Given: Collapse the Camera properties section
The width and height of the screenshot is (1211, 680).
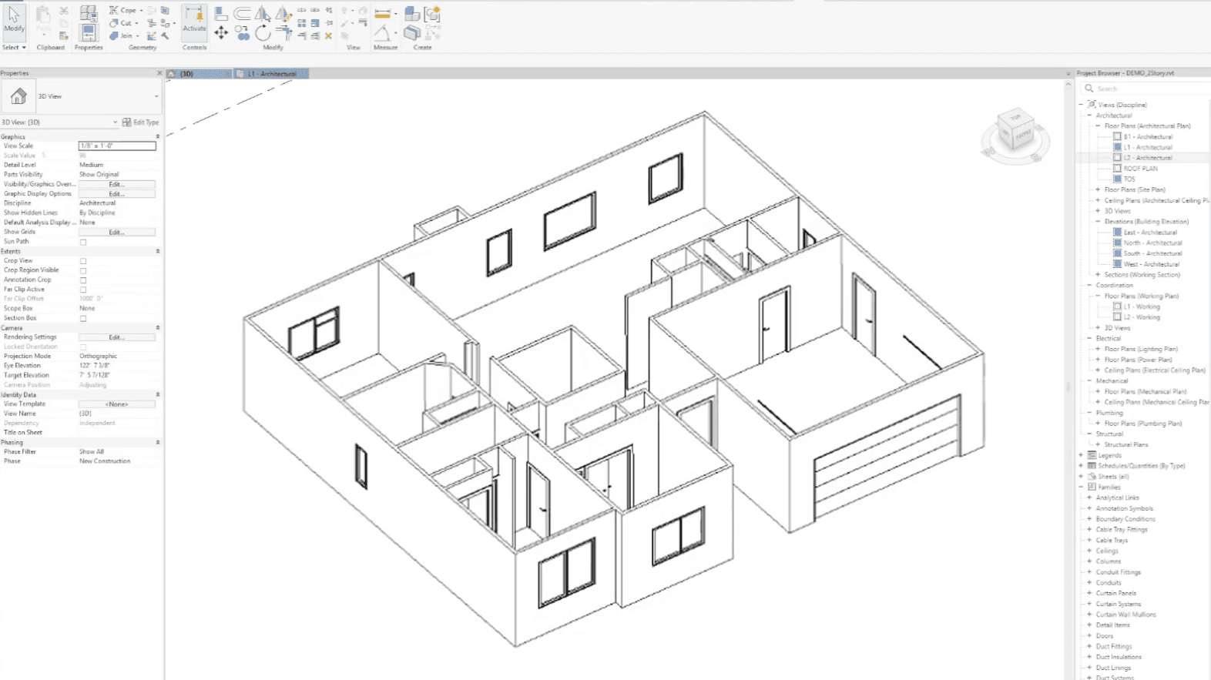Looking at the screenshot, I should click(x=158, y=327).
